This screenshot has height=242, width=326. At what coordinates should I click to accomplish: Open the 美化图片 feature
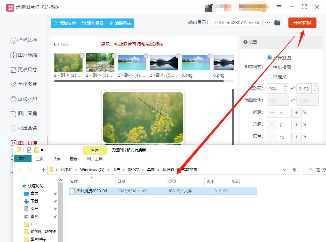[24, 84]
